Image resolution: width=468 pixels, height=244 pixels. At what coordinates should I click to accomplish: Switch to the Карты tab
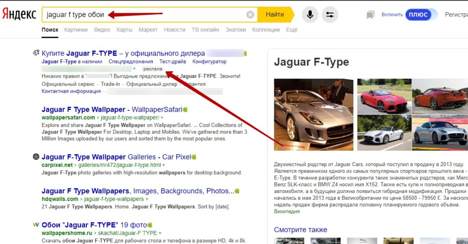coord(124,30)
